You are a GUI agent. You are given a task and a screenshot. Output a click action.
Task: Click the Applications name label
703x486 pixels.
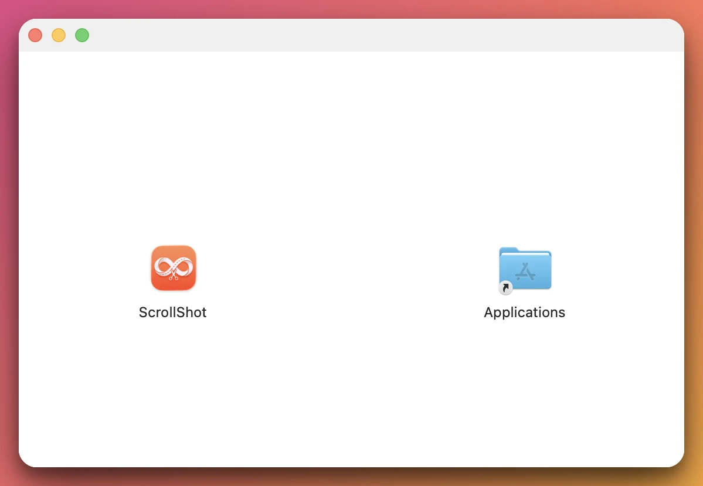tap(525, 312)
